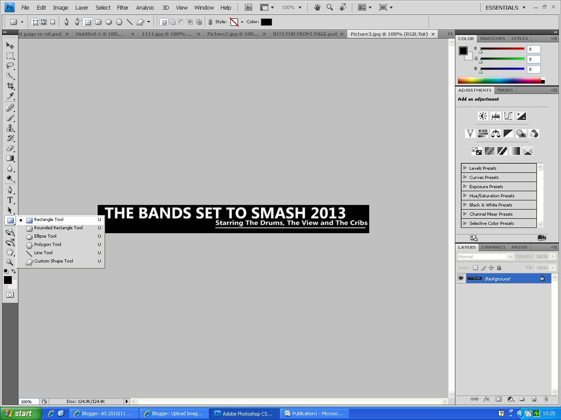561x420 pixels.
Task: Click the R value input field
Action: [534, 49]
